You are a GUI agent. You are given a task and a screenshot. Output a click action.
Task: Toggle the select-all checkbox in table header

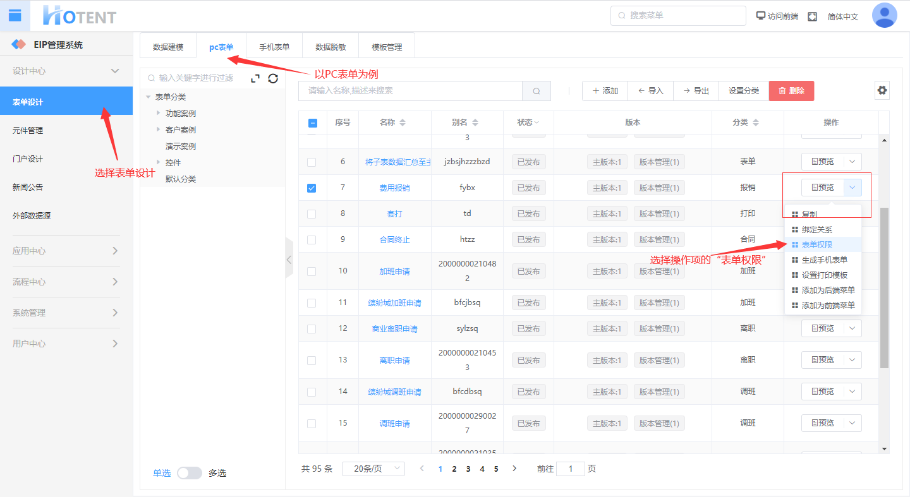pos(312,123)
